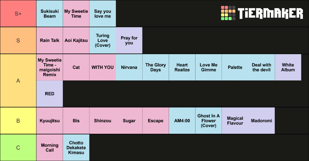Click the RED tile in A tier
The width and height of the screenshot is (309, 161).
point(50,94)
